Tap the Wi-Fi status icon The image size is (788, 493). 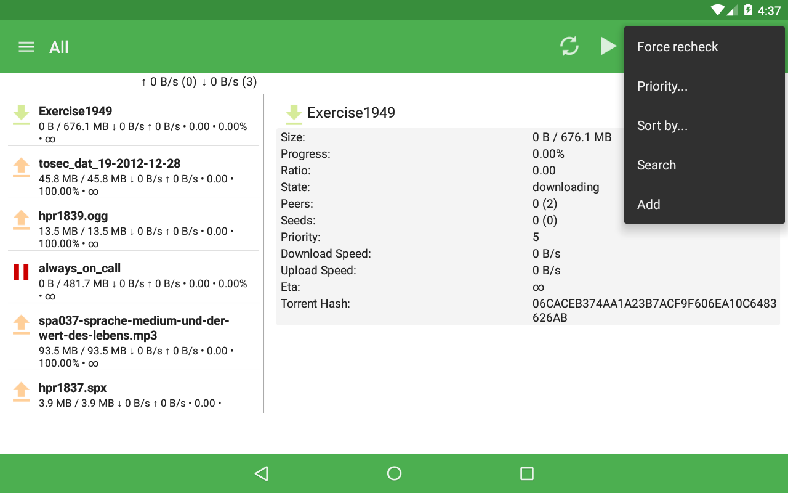click(717, 10)
